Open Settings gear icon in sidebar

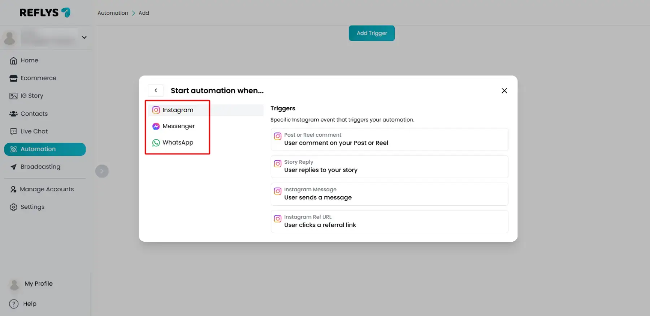[x=13, y=207]
